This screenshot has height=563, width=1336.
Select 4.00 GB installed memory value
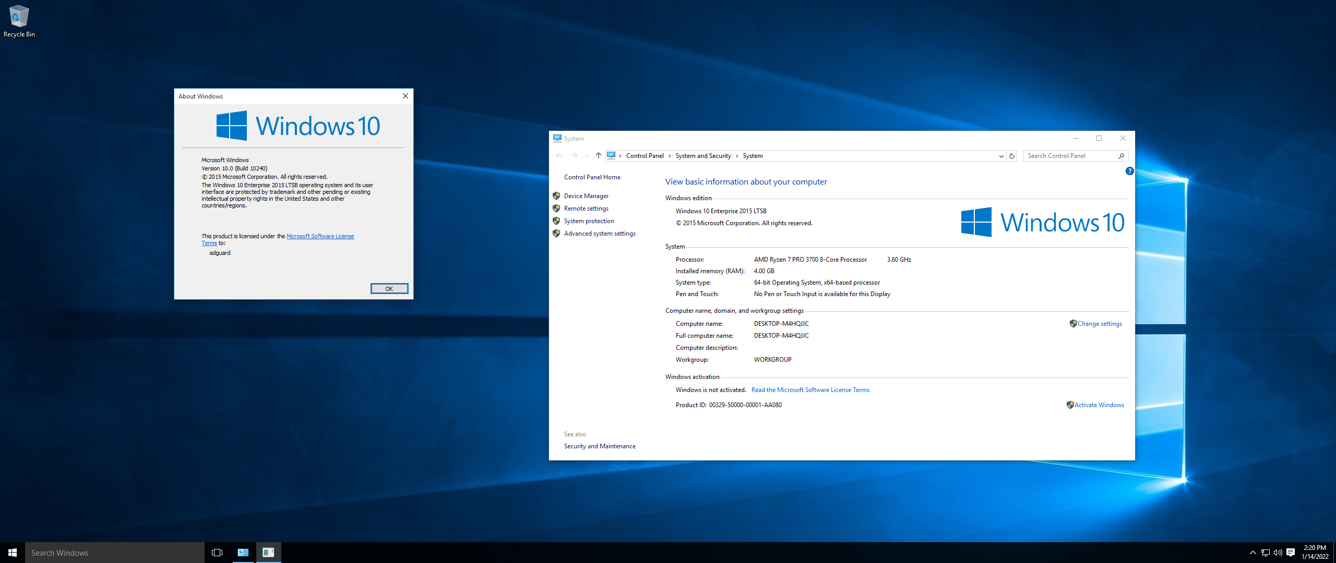(764, 271)
